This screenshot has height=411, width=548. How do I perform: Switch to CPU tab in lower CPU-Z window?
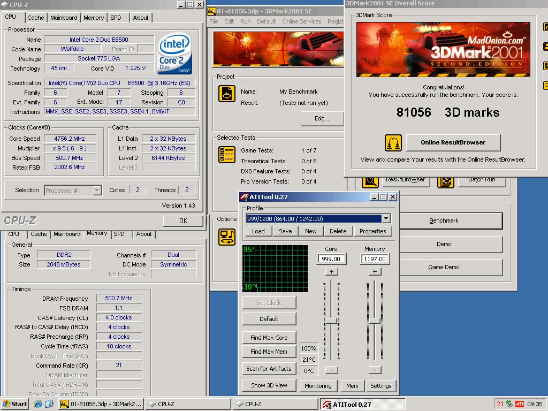click(x=13, y=234)
